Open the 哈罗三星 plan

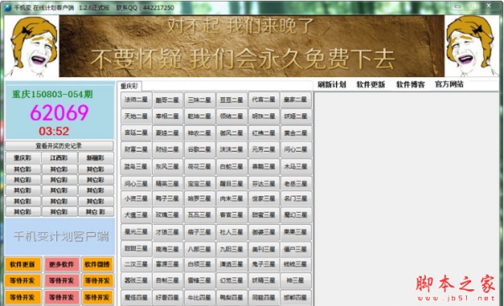200,199
